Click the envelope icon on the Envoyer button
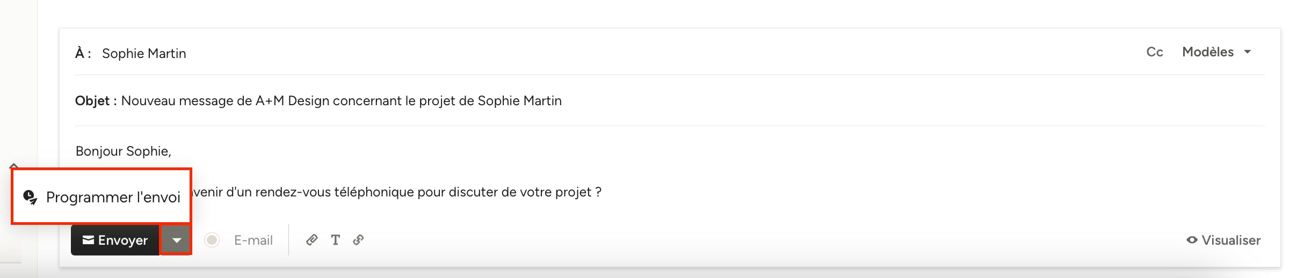Viewport: 1290px width, 278px height. click(88, 240)
